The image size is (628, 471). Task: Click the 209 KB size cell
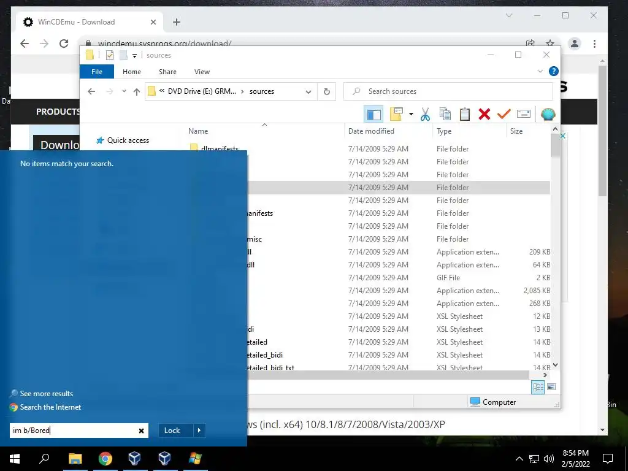coord(540,252)
